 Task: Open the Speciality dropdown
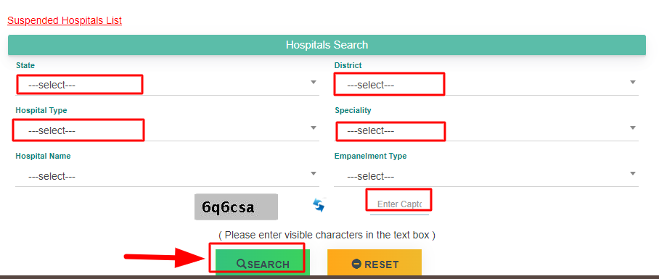[486, 130]
